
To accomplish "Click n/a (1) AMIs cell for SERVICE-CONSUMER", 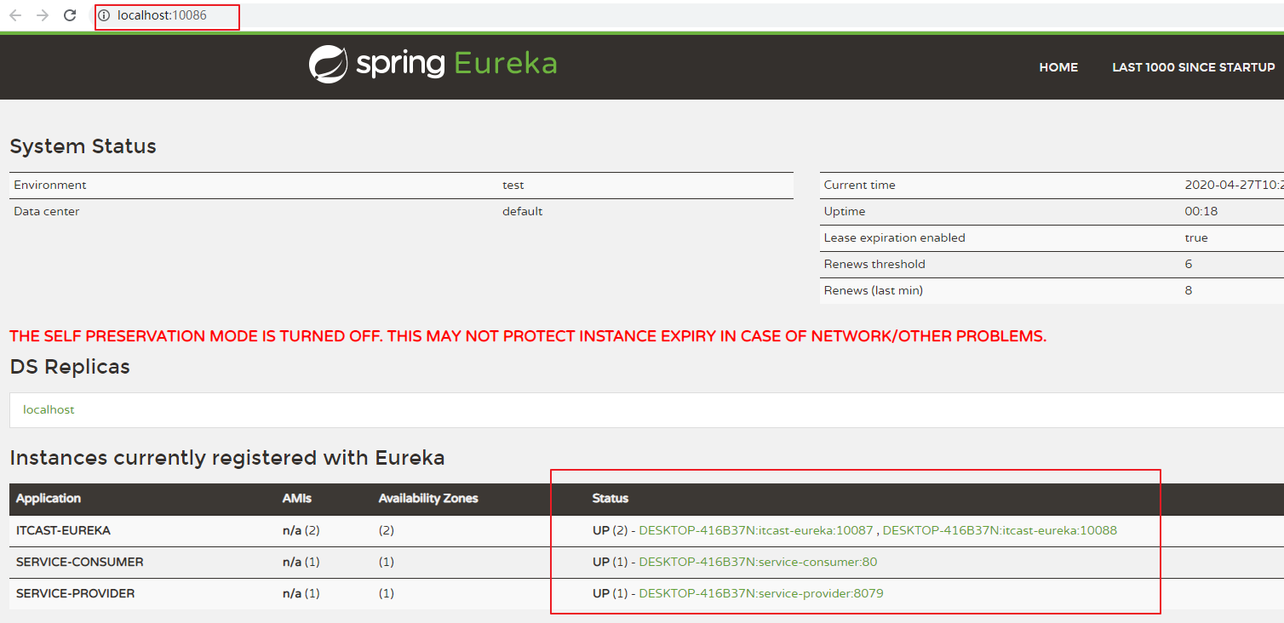I will (301, 562).
